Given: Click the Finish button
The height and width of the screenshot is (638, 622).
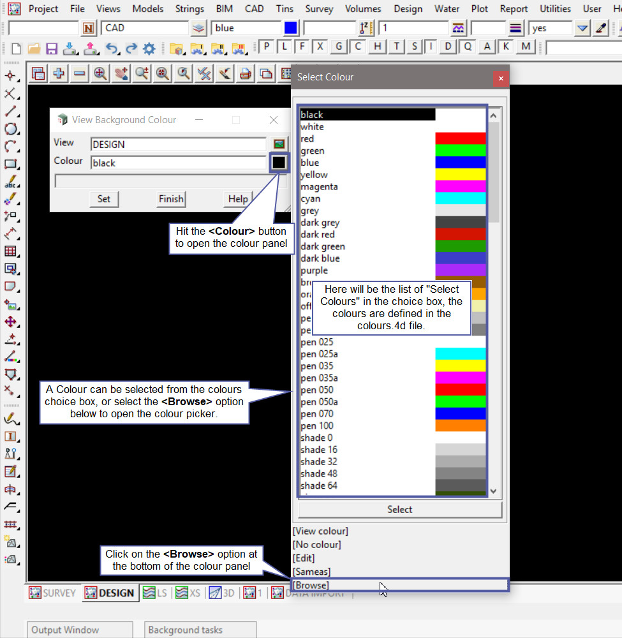Looking at the screenshot, I should (x=171, y=199).
